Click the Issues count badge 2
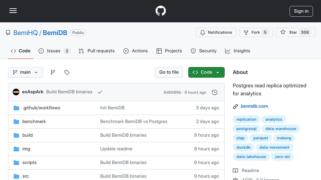Viewport: 321px width, 180px height. pyautogui.click(x=67, y=51)
